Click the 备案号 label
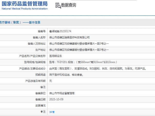Image resolution: width=155 pixels, height=116 pixels. 42,31
